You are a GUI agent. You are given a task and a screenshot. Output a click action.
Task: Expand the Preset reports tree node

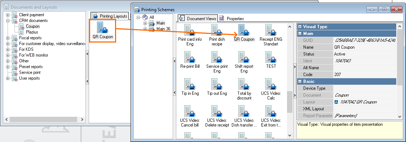(x=8, y=67)
